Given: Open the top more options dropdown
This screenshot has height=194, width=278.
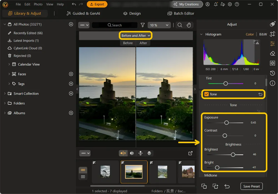Looking at the screenshot, I should tap(84, 25).
